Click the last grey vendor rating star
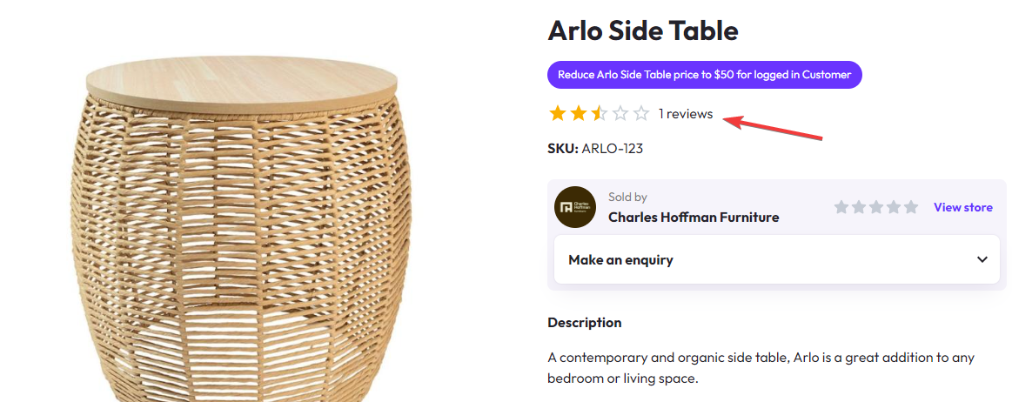Image resolution: width=1012 pixels, height=402 pixels. point(911,207)
